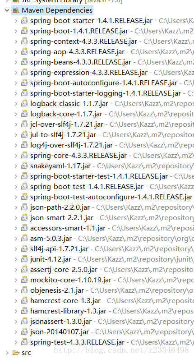This screenshot has height=359, width=194.
Task: Click jar icon of spring-core-4.3.3.RELEASE.jar
Action: tap(24, 156)
